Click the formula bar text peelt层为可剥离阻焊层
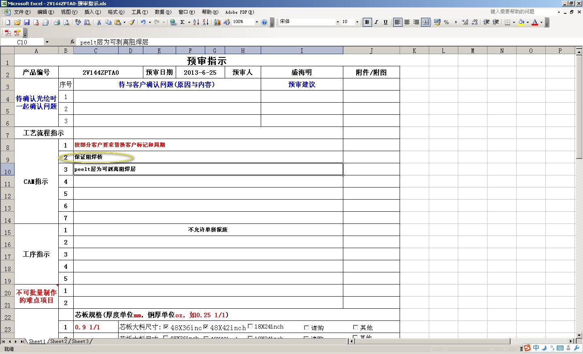 (114, 42)
